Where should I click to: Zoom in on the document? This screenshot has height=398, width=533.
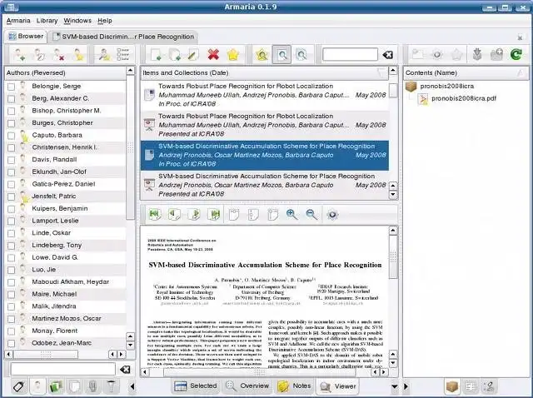pos(291,214)
